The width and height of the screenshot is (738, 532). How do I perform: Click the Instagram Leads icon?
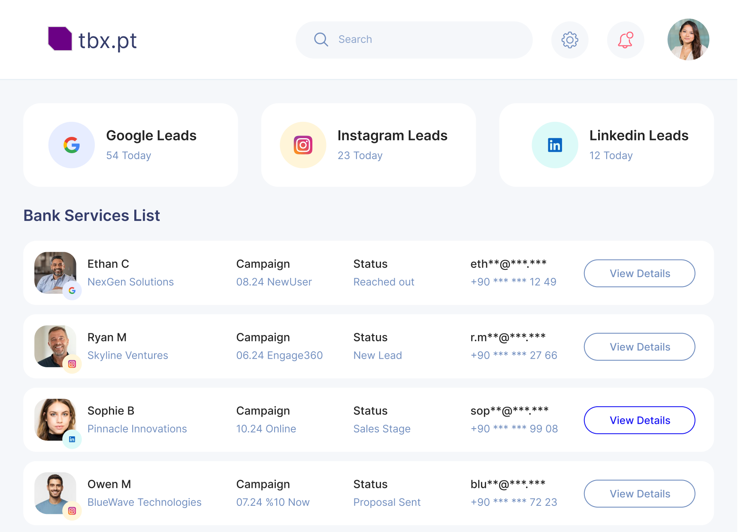coord(303,145)
